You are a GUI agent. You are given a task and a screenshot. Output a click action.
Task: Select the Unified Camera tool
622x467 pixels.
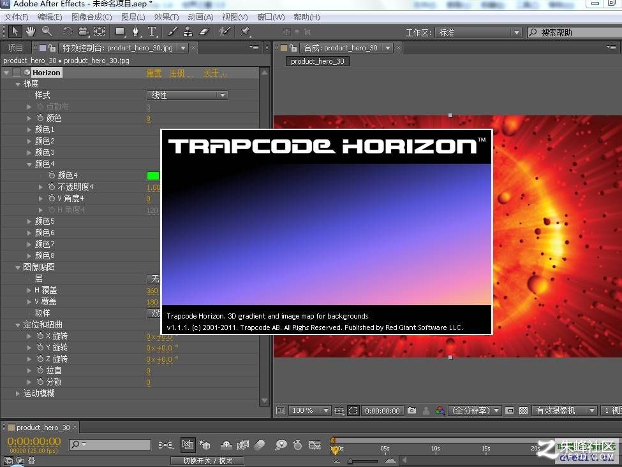point(84,31)
